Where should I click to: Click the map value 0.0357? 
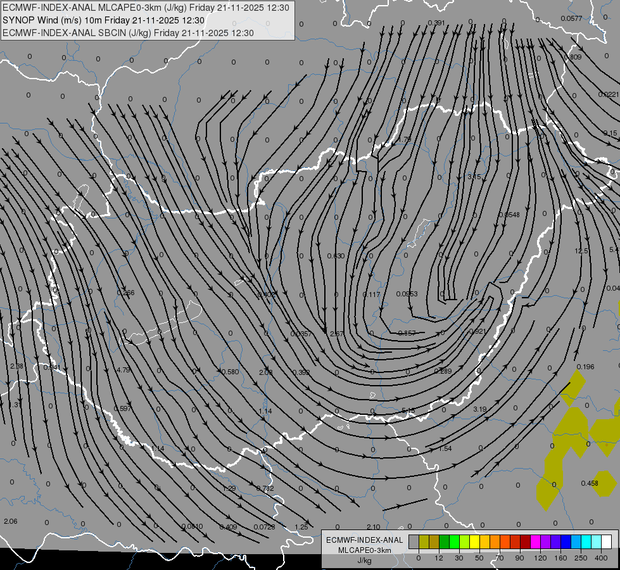click(301, 334)
